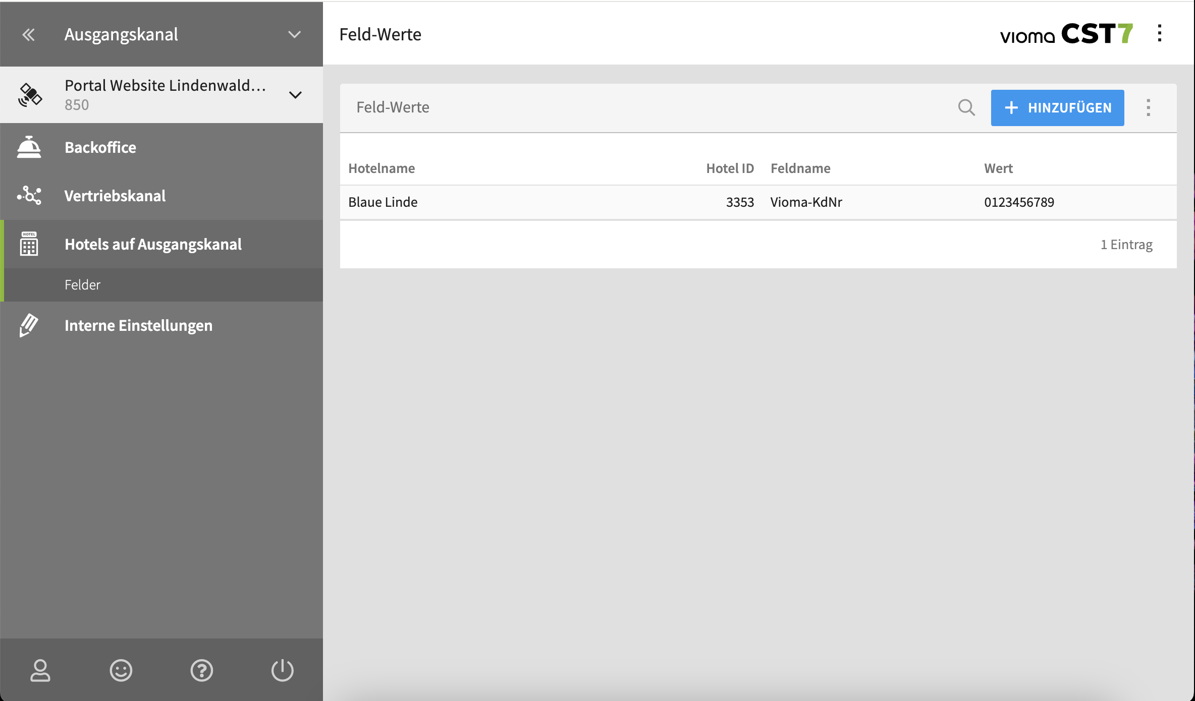Select Hotels auf Ausgangskanal menu
The width and height of the screenshot is (1195, 701).
(x=153, y=244)
